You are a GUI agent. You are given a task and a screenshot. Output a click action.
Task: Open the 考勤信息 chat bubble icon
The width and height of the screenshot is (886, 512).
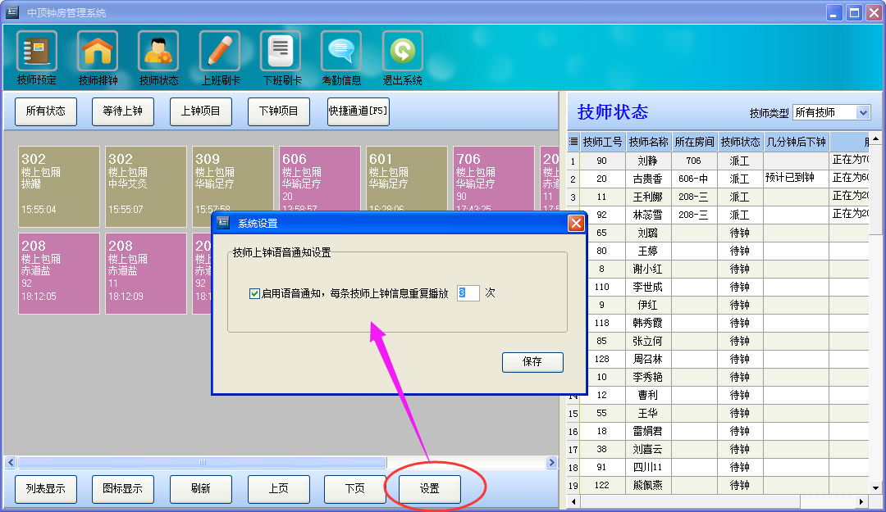coord(341,52)
